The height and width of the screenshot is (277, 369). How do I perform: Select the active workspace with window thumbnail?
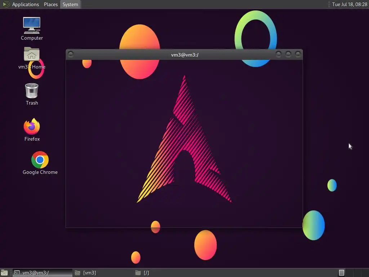[342, 273]
